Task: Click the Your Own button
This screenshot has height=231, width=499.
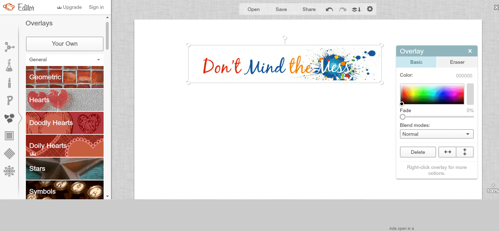Action: click(65, 44)
